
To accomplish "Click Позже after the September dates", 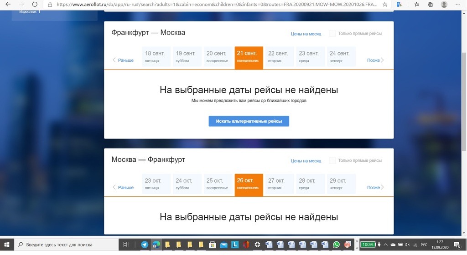I will [375, 60].
